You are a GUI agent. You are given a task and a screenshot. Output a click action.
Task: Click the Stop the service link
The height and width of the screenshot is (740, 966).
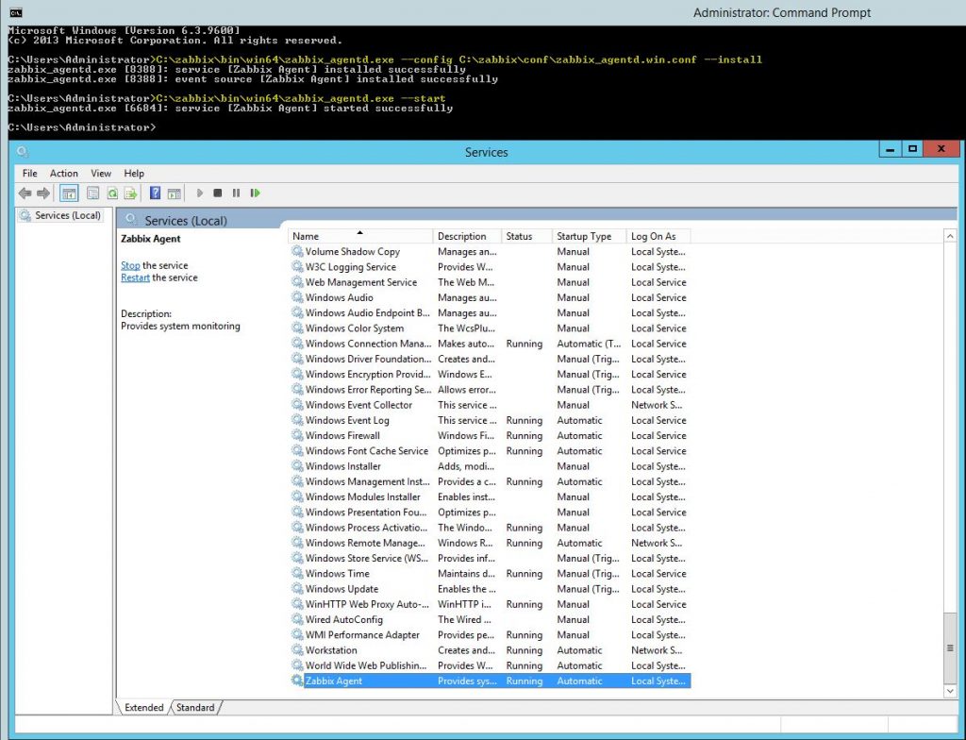[130, 265]
